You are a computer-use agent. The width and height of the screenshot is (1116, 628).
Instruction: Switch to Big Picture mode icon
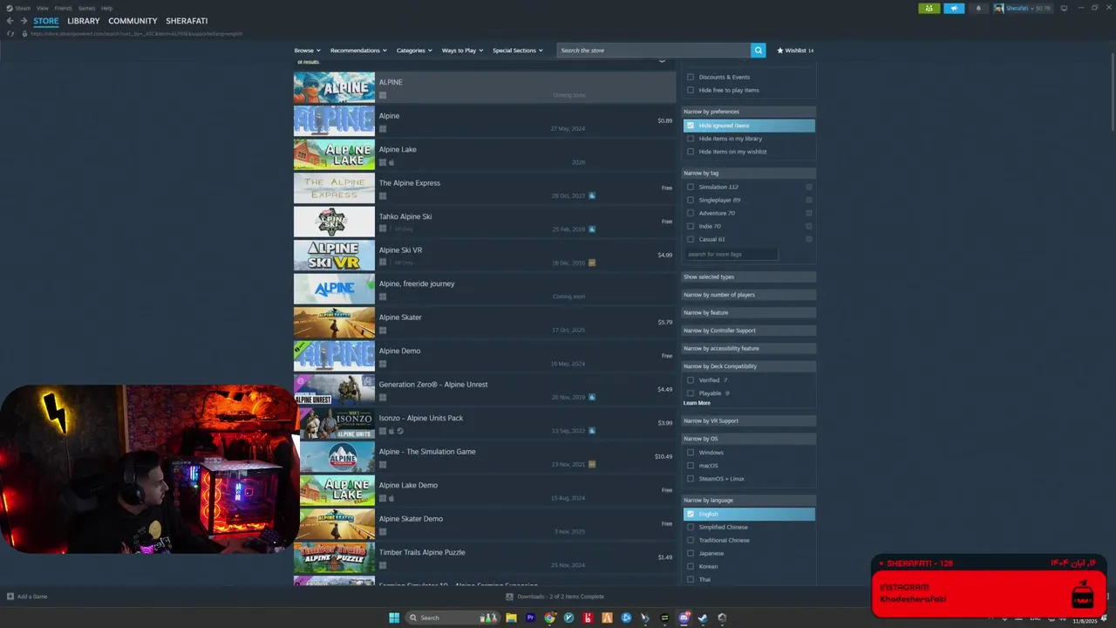tap(1064, 9)
